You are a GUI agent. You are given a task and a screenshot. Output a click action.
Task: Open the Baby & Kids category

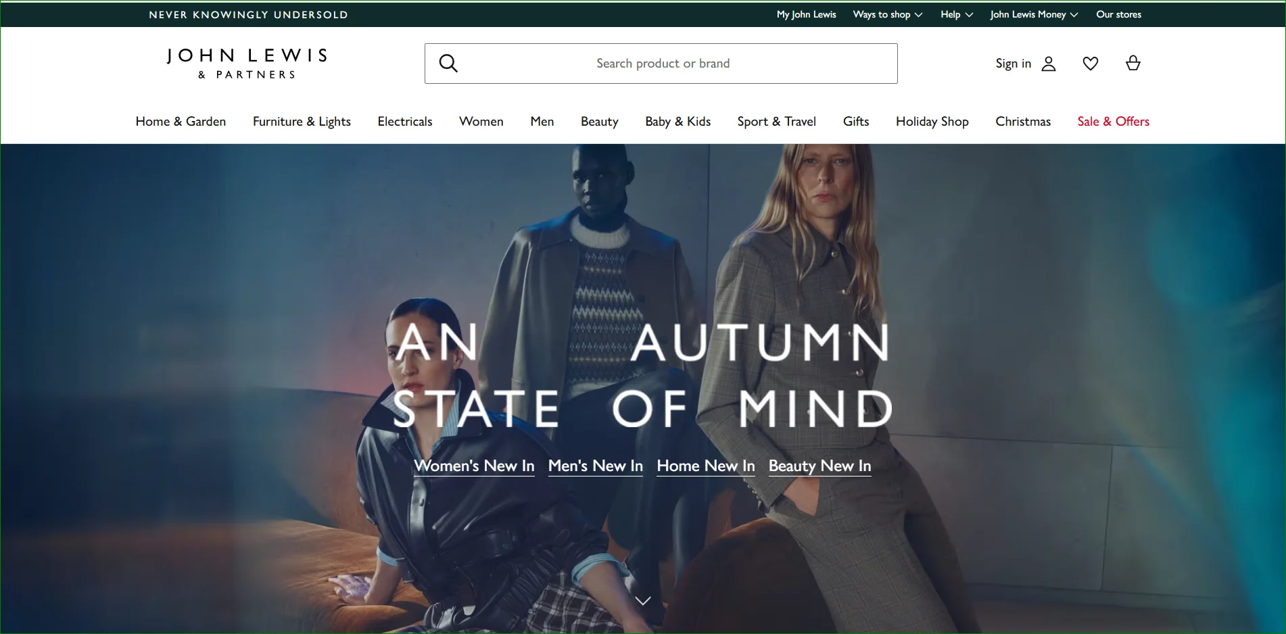677,122
